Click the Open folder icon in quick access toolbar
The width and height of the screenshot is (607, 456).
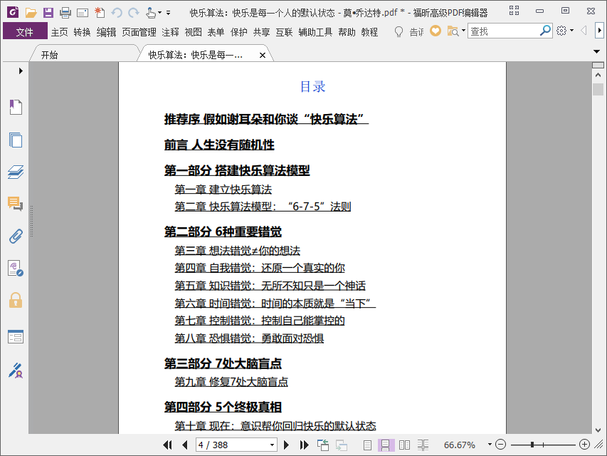[31, 13]
